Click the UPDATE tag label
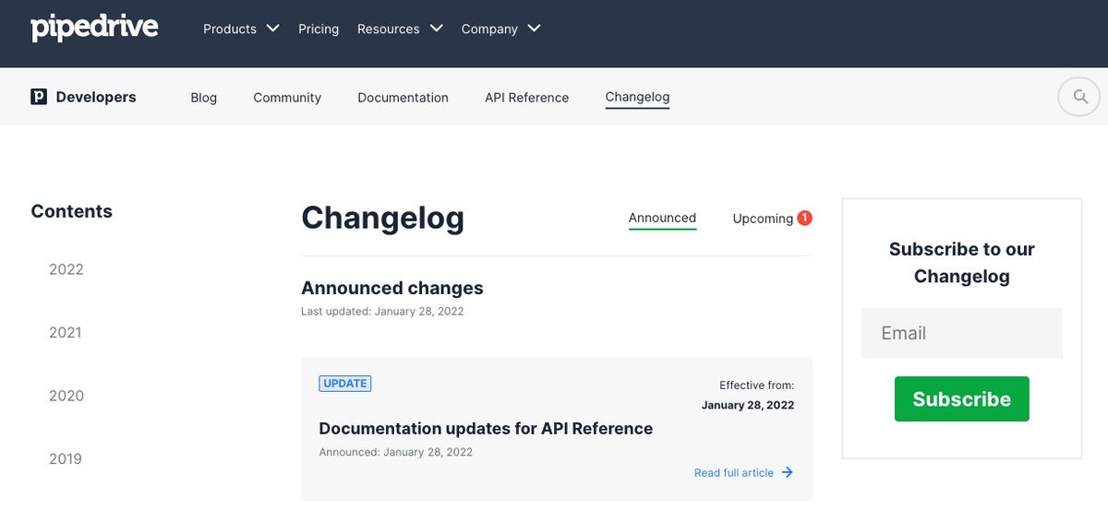This screenshot has height=510, width=1108. point(345,384)
